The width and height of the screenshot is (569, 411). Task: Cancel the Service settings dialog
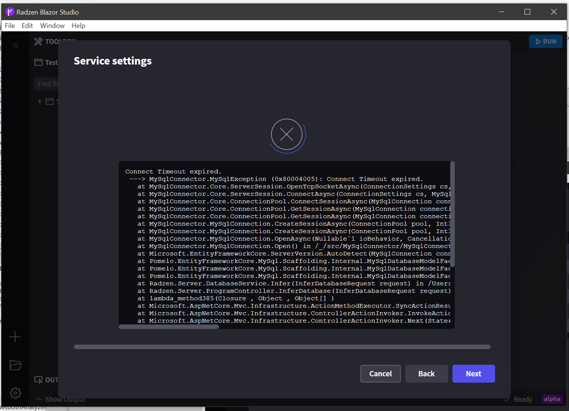click(380, 373)
